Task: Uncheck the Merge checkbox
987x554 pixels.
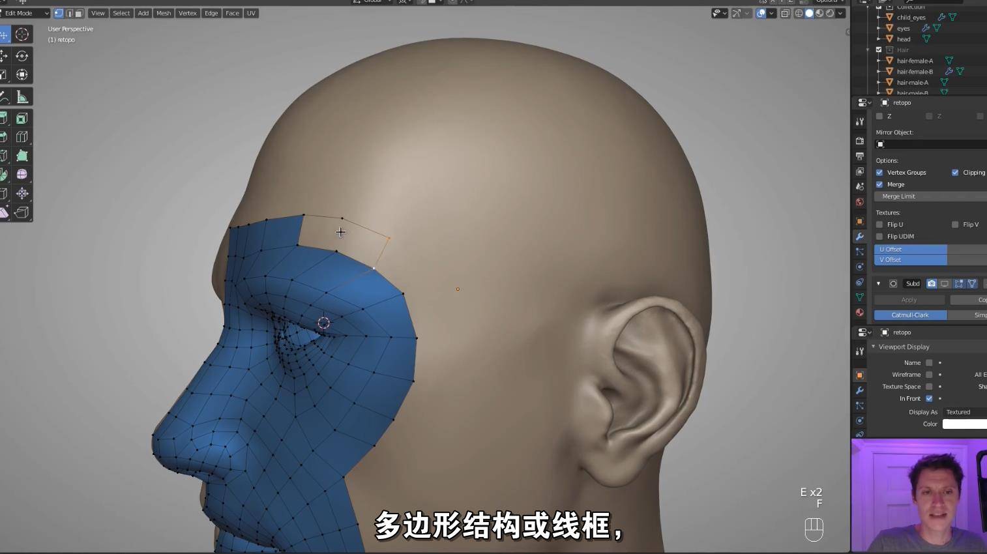Action: coord(879,184)
